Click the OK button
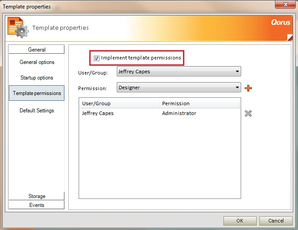This screenshot has height=230, width=298. point(240,221)
